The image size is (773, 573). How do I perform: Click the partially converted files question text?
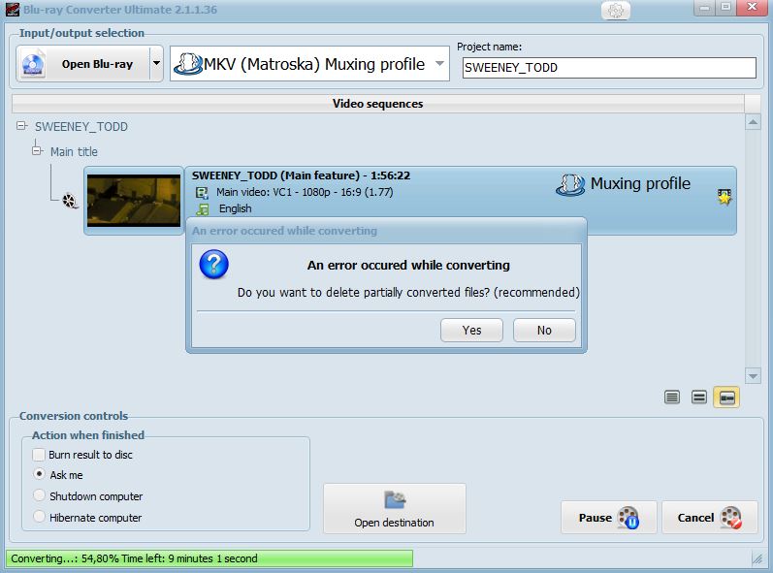pos(408,292)
